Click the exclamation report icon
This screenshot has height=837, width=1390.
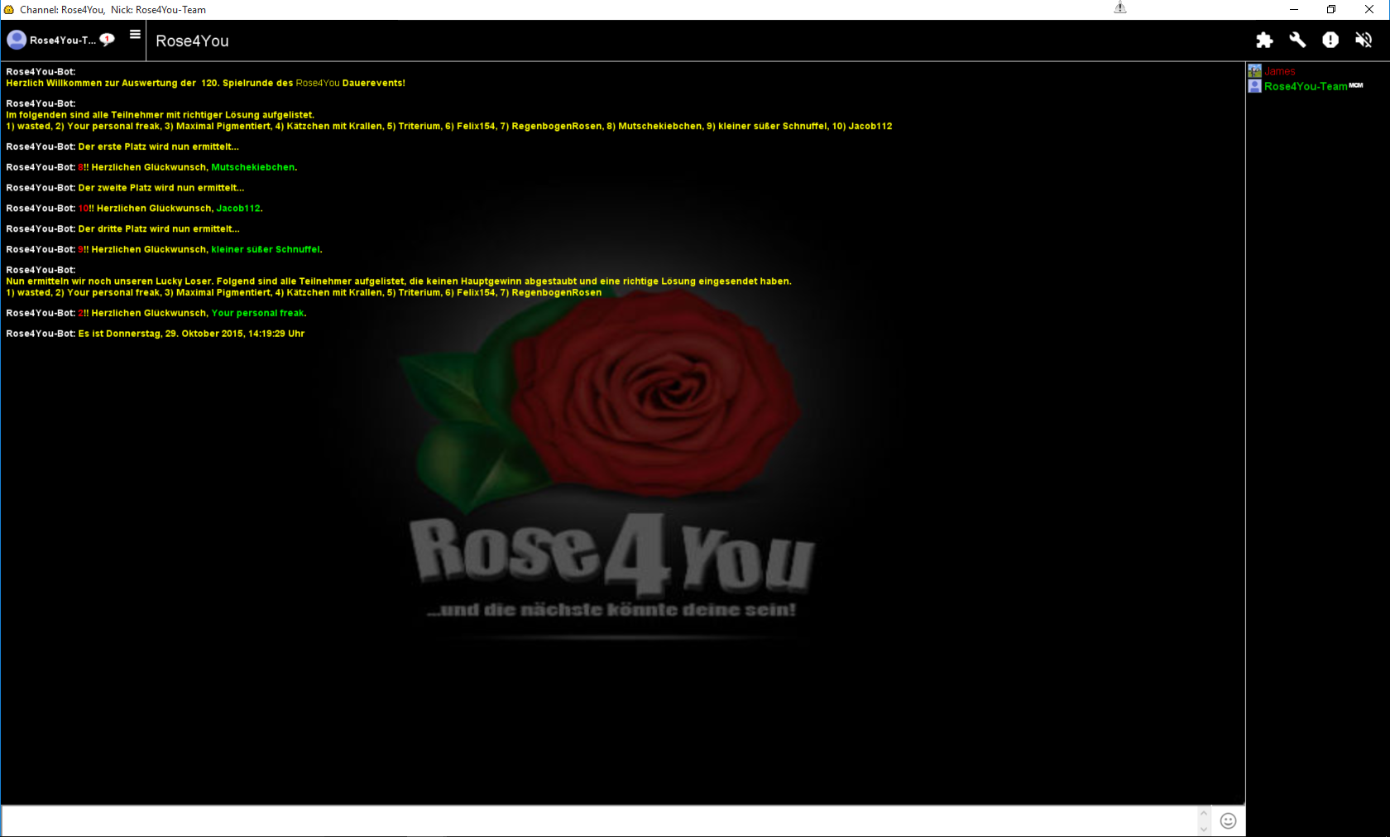1330,41
